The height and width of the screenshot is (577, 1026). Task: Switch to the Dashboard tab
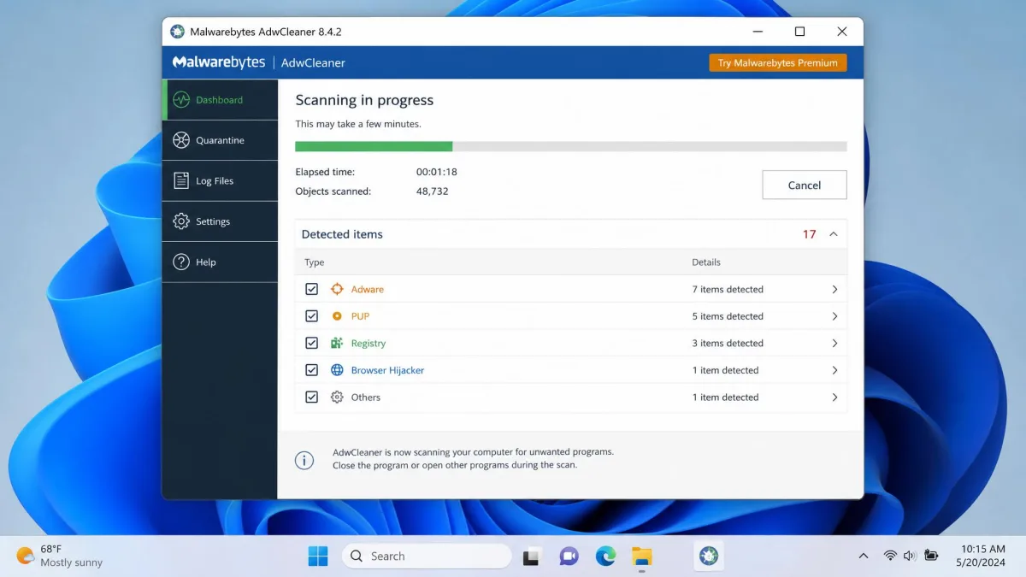tap(221, 100)
